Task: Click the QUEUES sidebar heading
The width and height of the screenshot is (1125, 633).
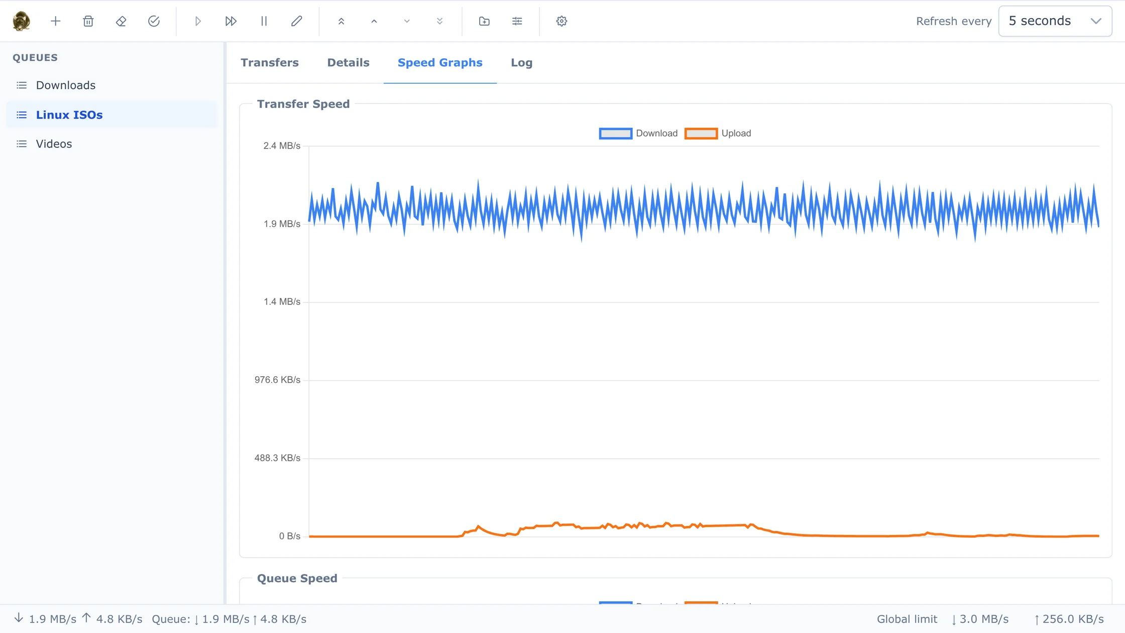Action: click(x=35, y=57)
